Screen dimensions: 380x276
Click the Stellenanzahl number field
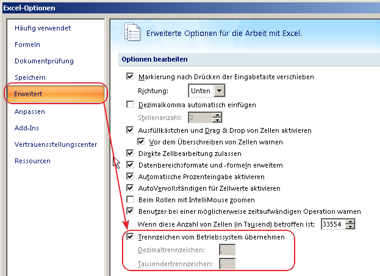click(200, 118)
